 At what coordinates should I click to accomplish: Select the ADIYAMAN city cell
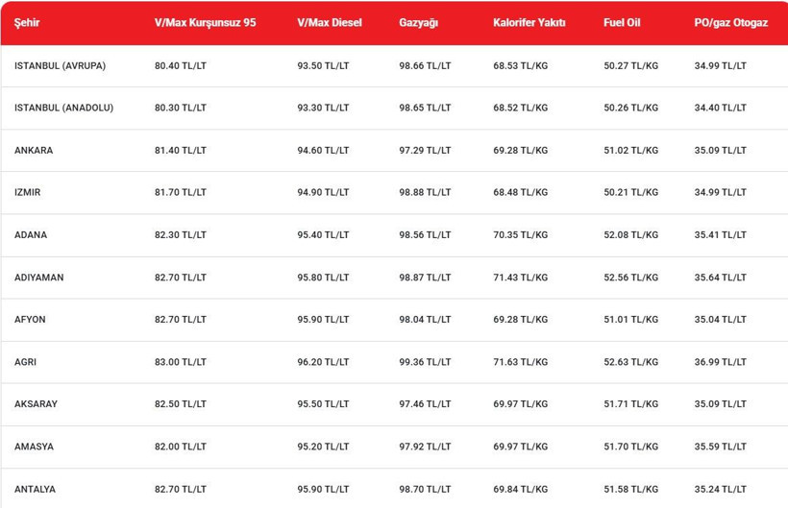[x=39, y=278]
